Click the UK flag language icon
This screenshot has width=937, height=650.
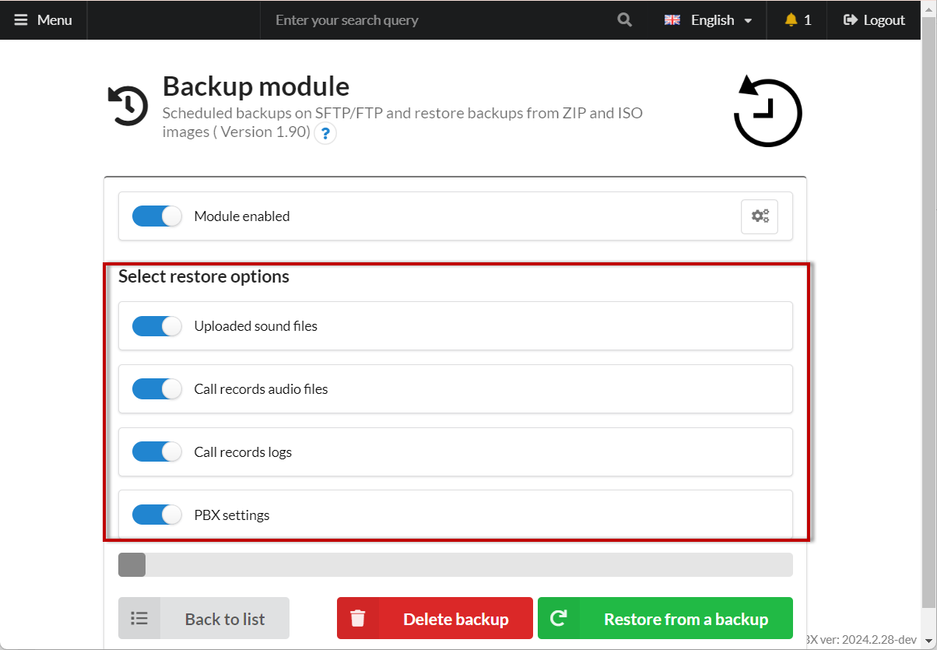[x=672, y=20]
